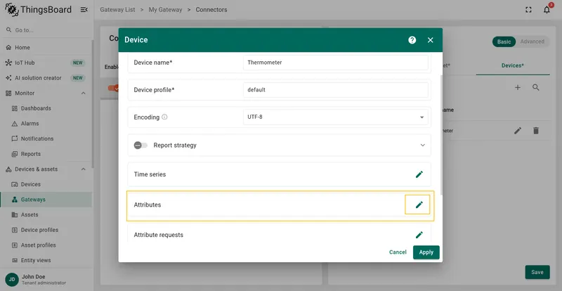The height and width of the screenshot is (291, 562).
Task: Go to Gateway List breadcrumb
Action: click(117, 10)
